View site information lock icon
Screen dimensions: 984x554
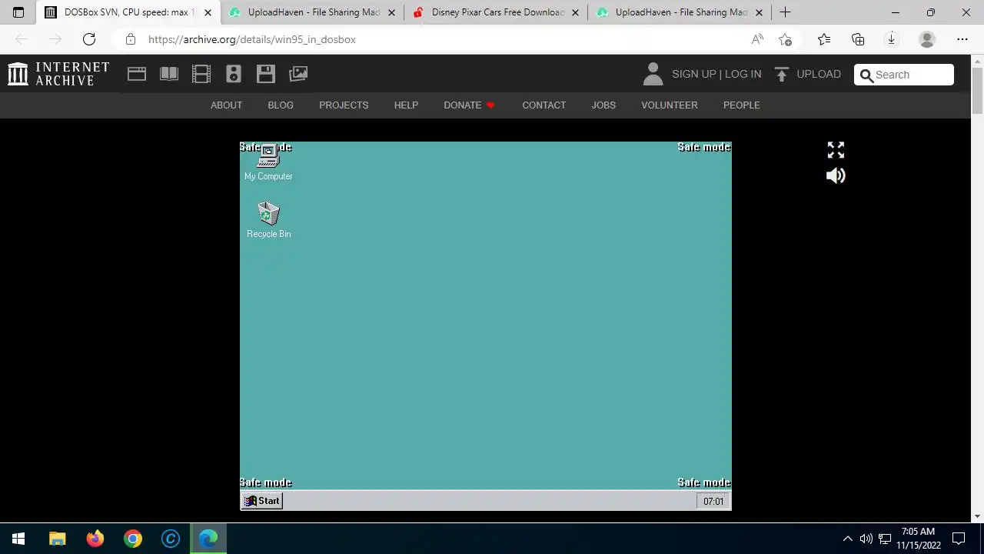[x=130, y=39]
